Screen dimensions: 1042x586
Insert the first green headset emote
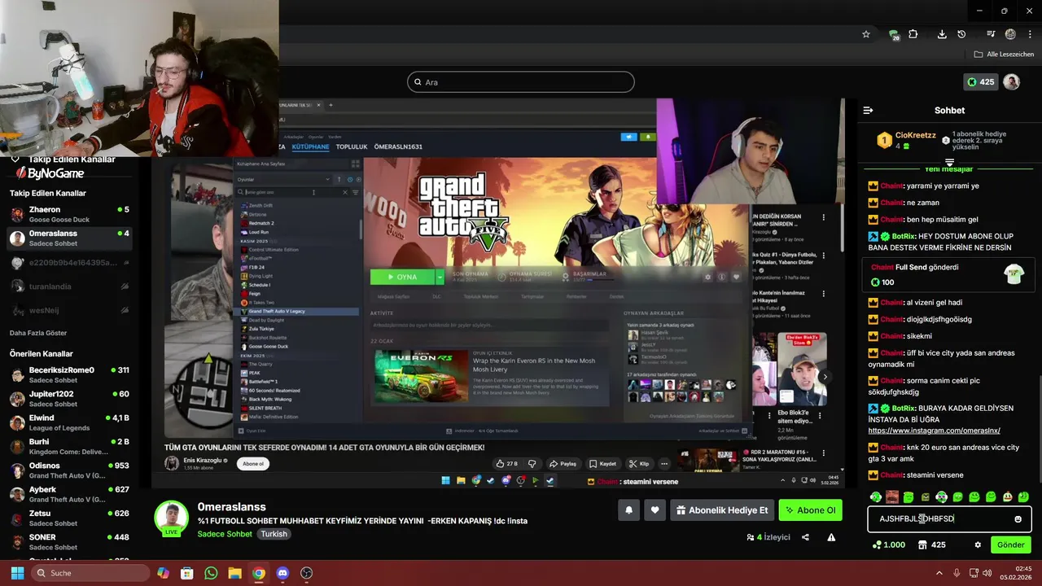876,496
